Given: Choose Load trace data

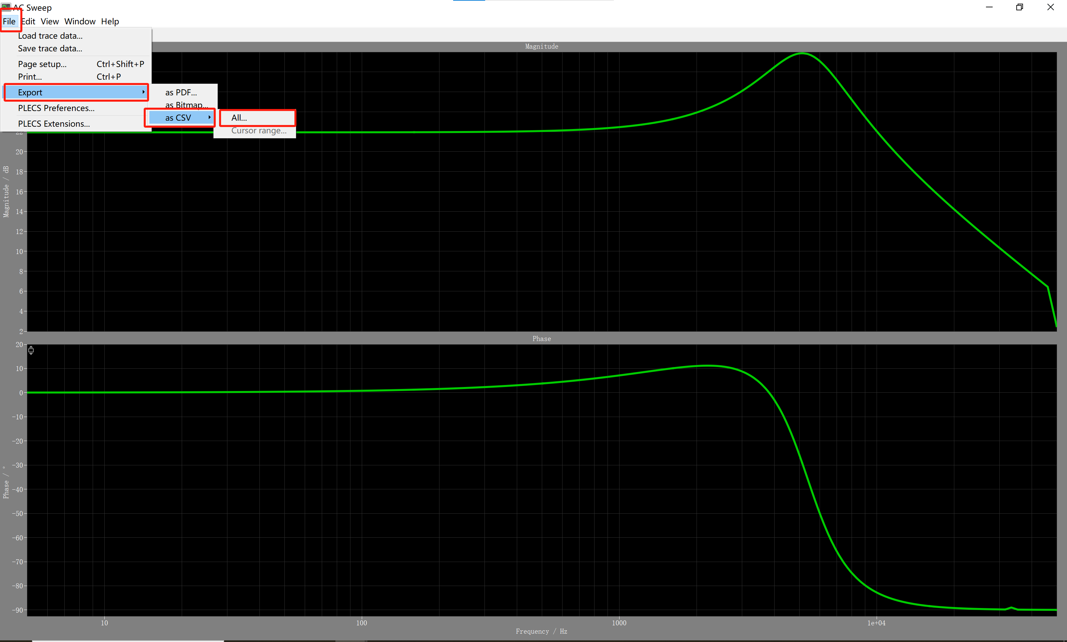Looking at the screenshot, I should point(50,36).
